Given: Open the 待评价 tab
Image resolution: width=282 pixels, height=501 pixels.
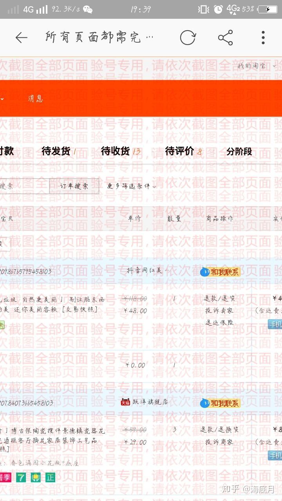Looking at the screenshot, I should [x=183, y=151].
